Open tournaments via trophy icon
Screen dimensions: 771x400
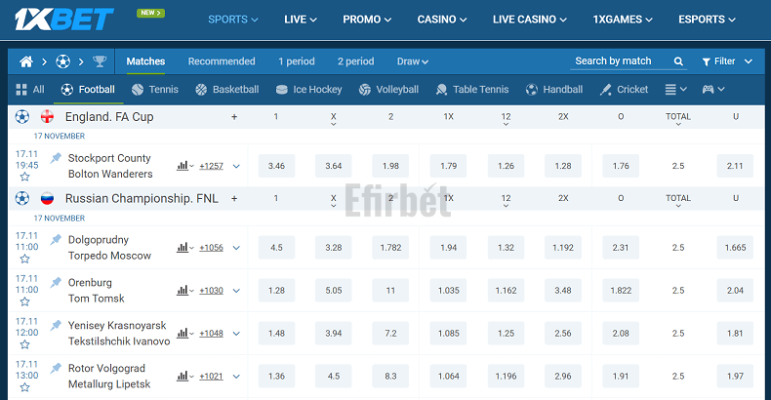coord(100,61)
